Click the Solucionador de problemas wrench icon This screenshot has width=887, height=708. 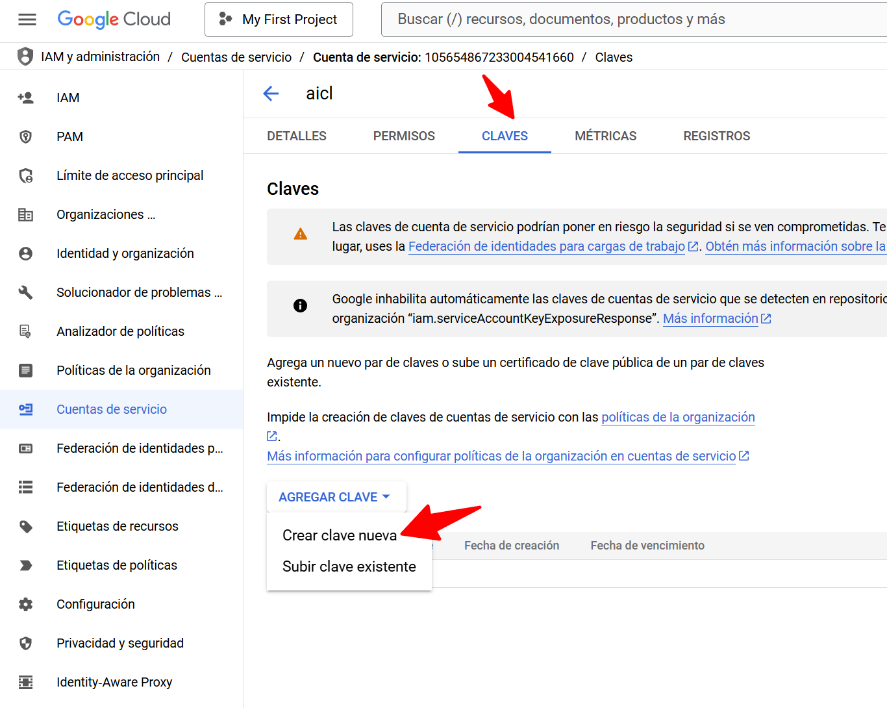26,292
